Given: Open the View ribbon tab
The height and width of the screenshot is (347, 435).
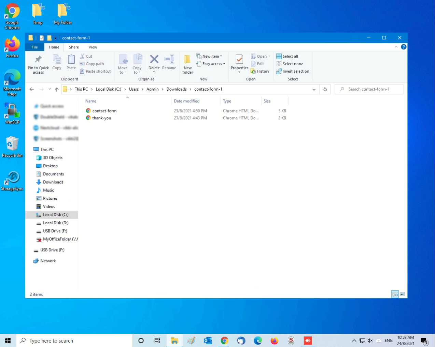Looking at the screenshot, I should pyautogui.click(x=93, y=47).
